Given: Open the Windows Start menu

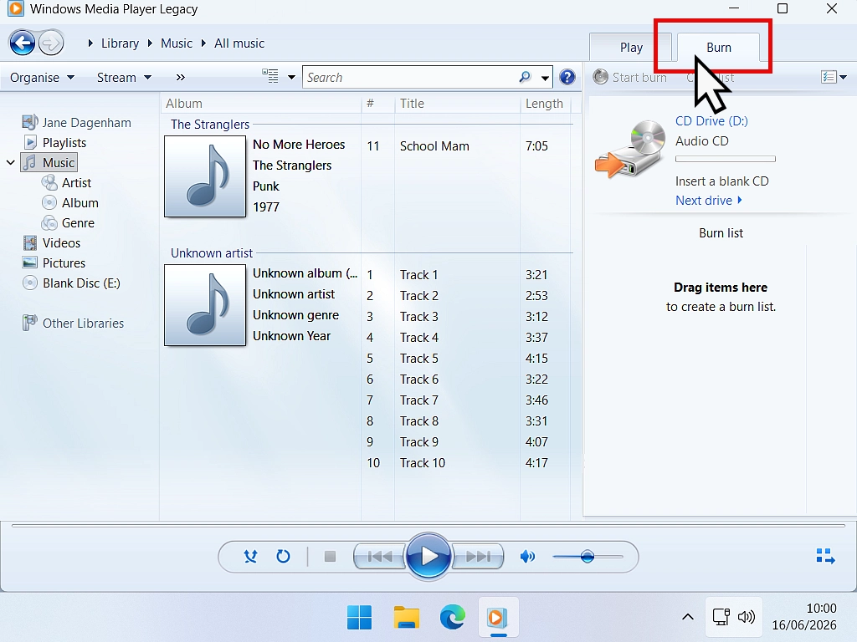Looking at the screenshot, I should point(359,618).
